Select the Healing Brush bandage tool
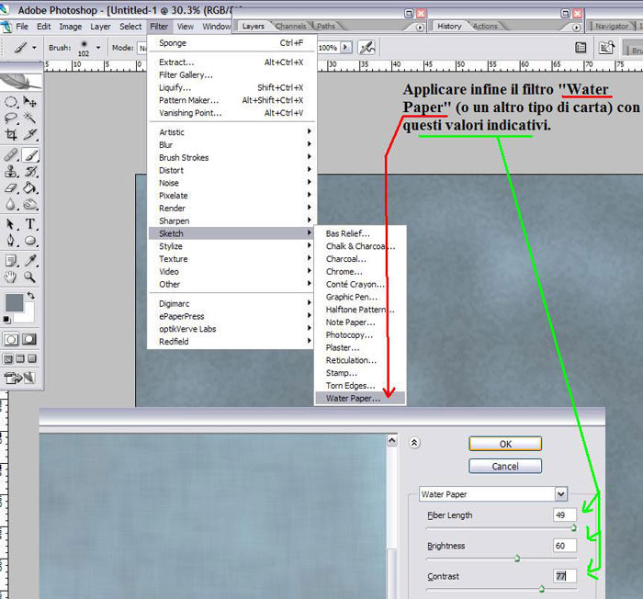Viewport: 643px width, 599px height. (x=11, y=155)
